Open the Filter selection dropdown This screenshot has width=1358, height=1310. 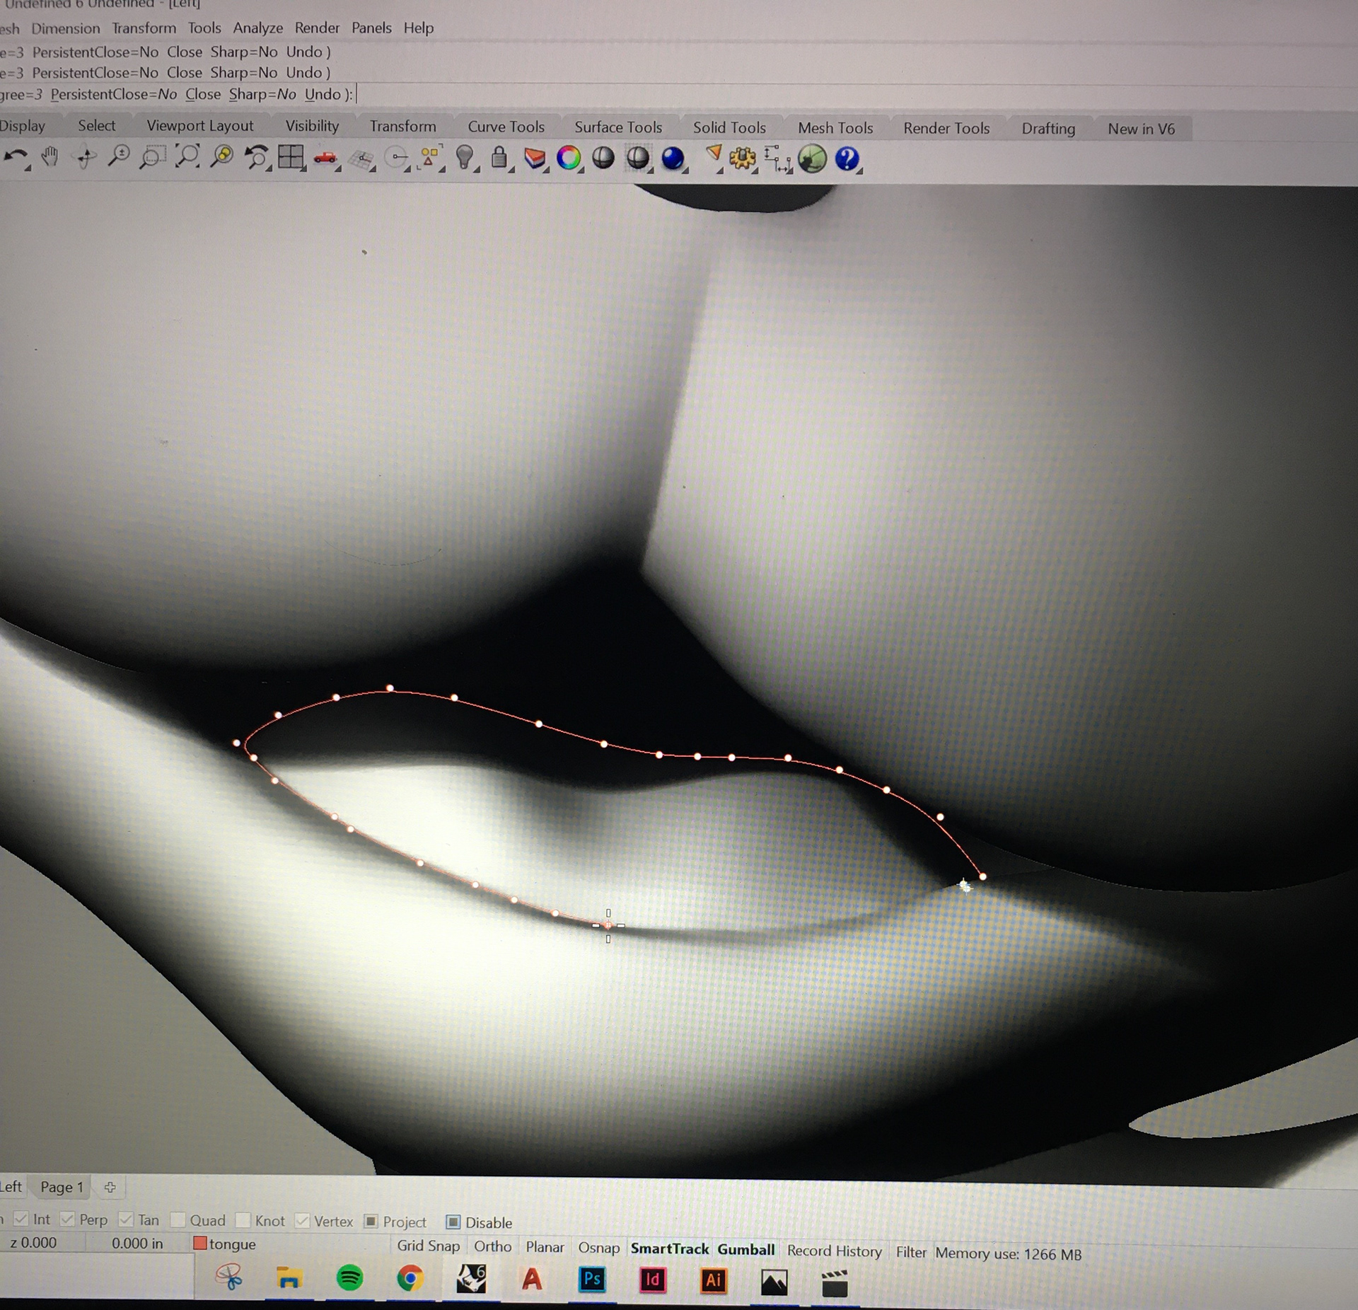click(910, 1252)
